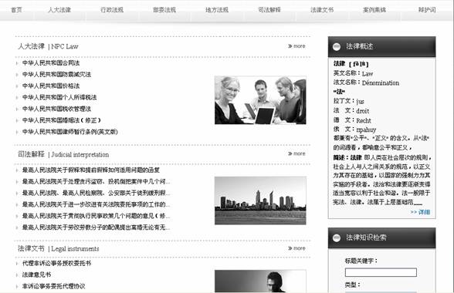This screenshot has height=293, width=454.
Task: Click into the 标题关键字 search field
Action: pos(381,272)
